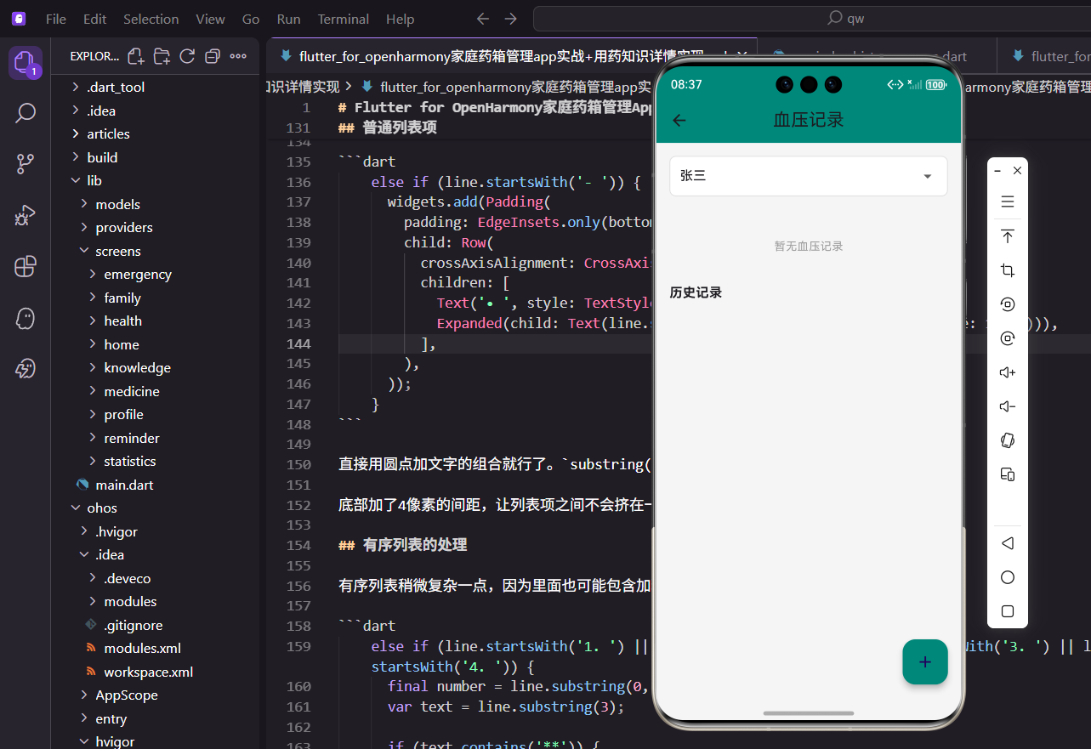Open the File menu
This screenshot has width=1091, height=749.
(x=56, y=19)
